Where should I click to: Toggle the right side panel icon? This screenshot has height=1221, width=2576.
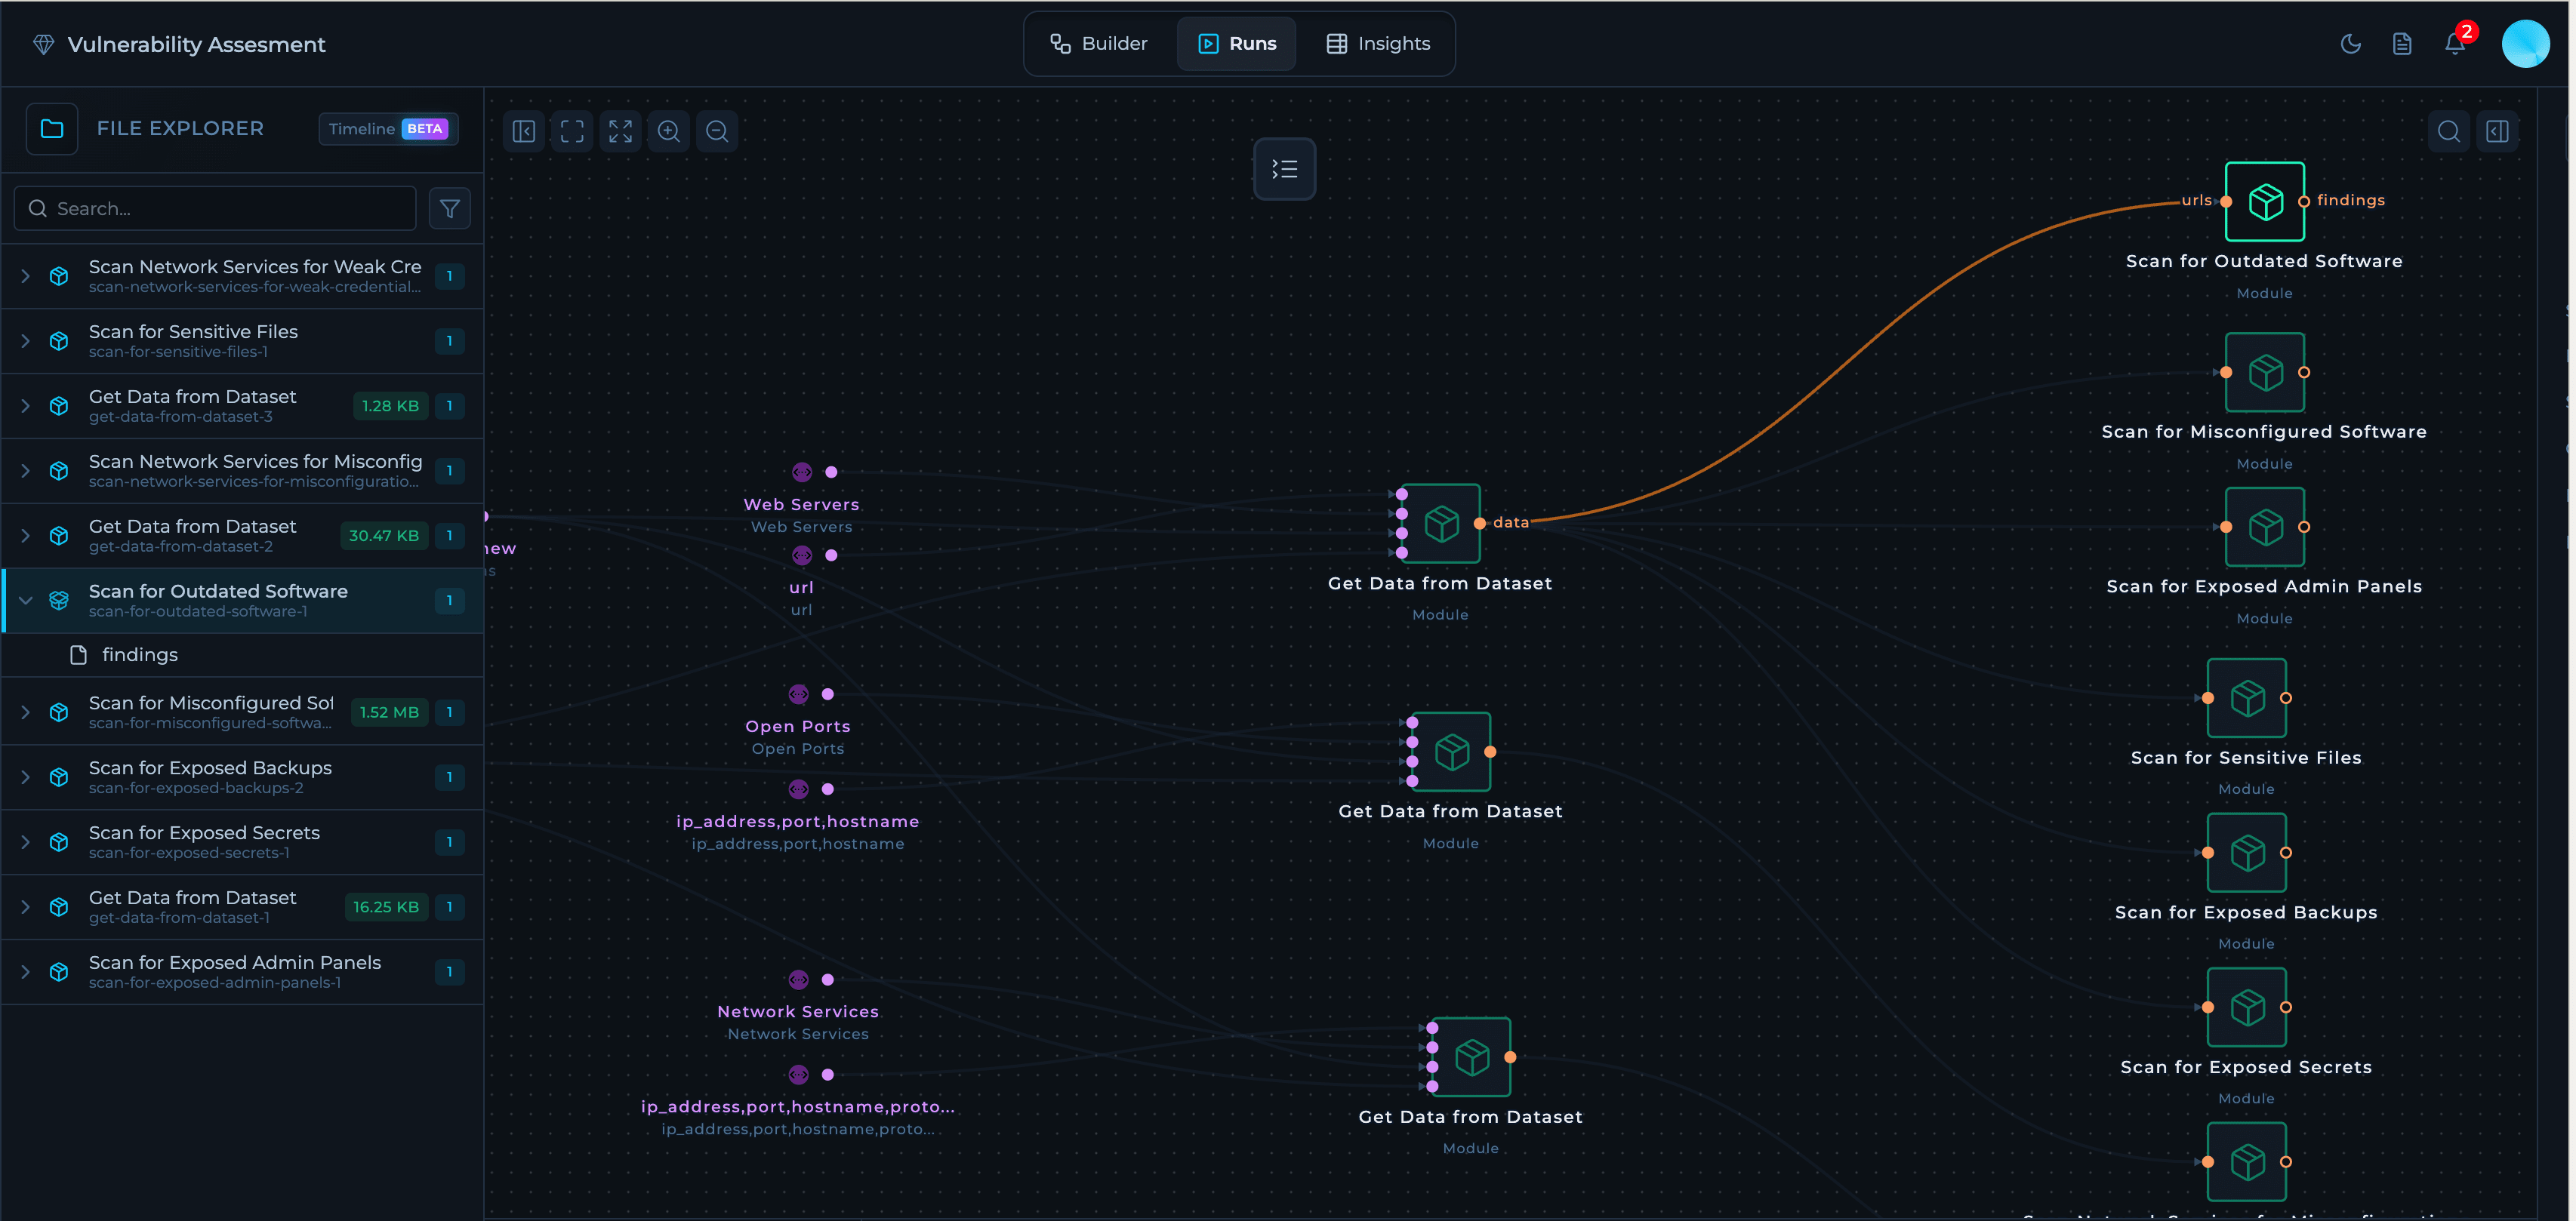tap(2497, 131)
